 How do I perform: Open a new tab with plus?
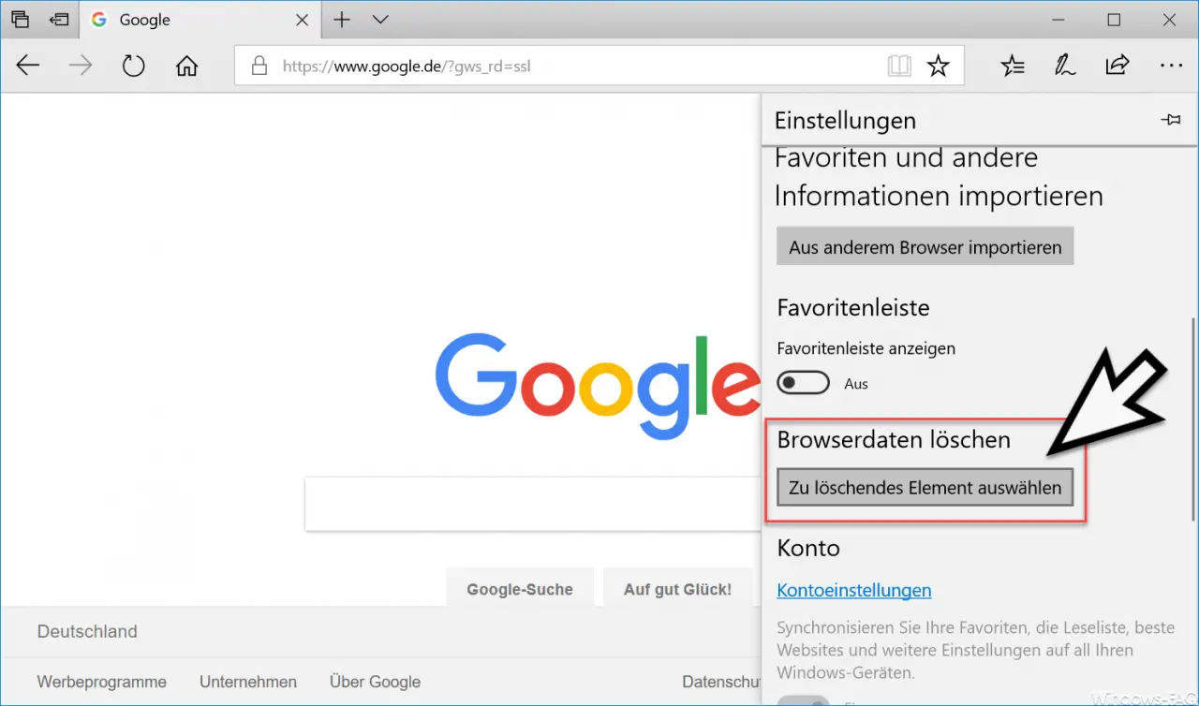coord(342,20)
